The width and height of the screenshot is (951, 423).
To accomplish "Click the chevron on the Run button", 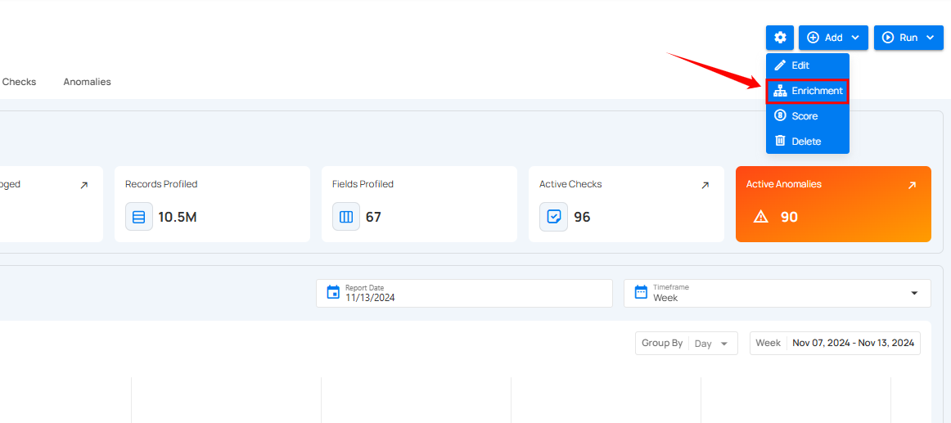I will 930,38.
